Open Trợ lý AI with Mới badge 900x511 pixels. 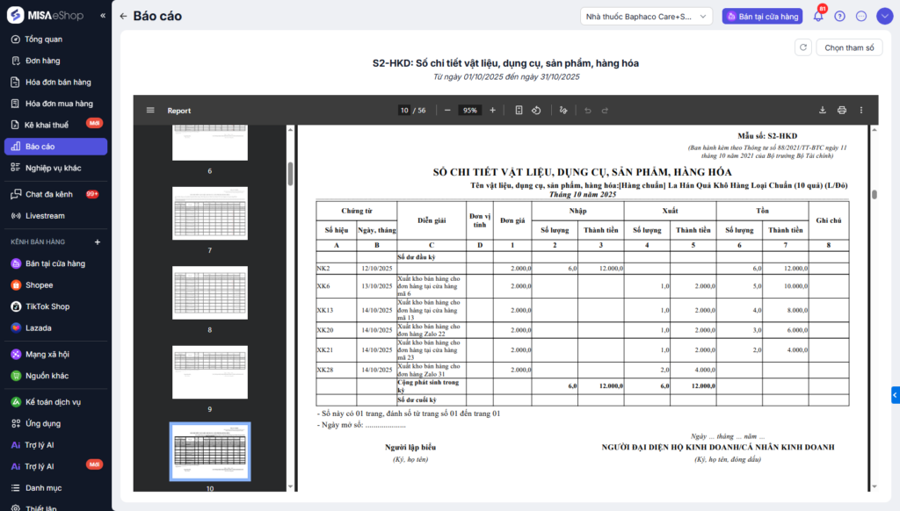pos(55,466)
